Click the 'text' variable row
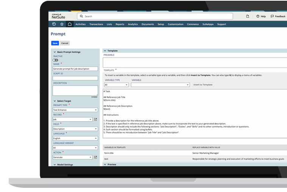 point(195,159)
